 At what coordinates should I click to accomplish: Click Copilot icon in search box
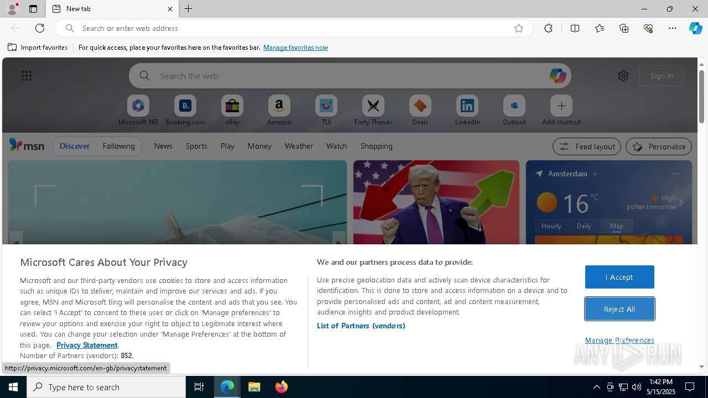558,76
